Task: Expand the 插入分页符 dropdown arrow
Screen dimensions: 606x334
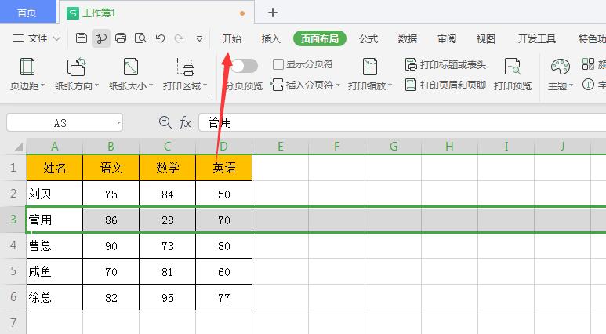Action: tap(338, 85)
